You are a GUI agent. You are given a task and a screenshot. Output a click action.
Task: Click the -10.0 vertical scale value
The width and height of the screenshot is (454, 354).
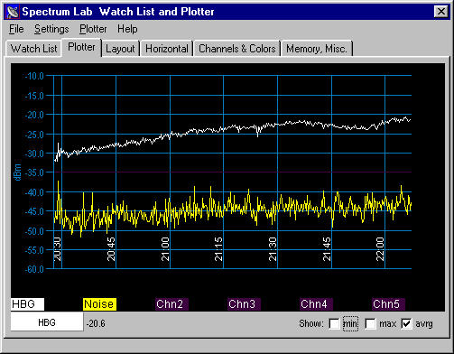pyautogui.click(x=34, y=76)
